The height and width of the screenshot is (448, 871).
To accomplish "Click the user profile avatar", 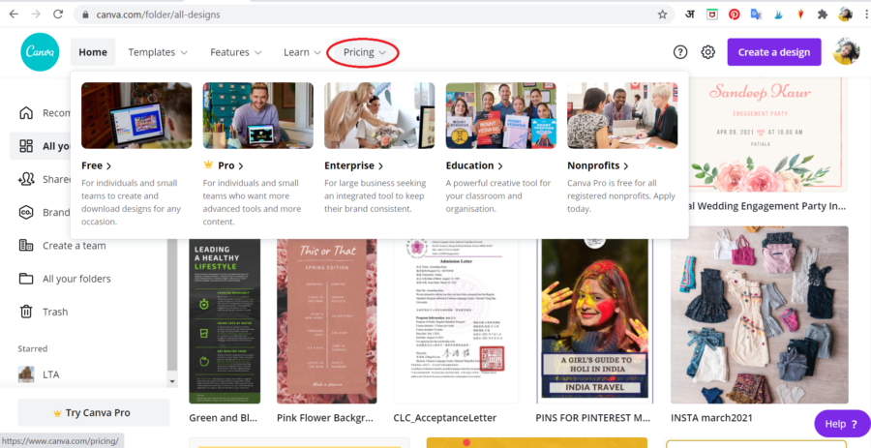I will [x=846, y=52].
